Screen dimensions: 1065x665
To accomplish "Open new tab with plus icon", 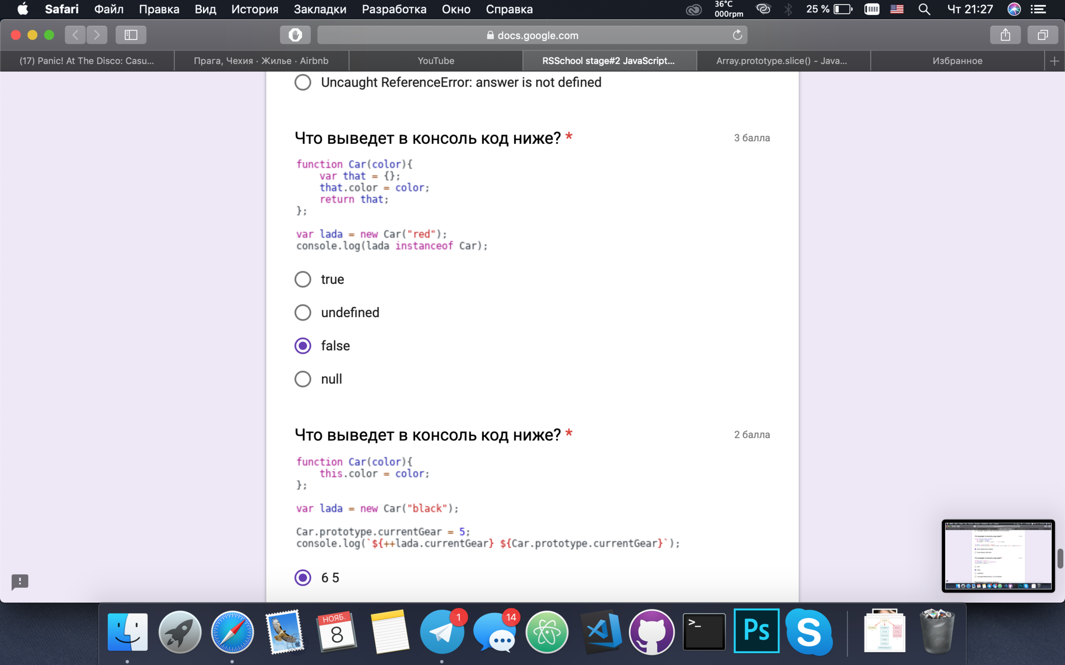I will (1054, 61).
